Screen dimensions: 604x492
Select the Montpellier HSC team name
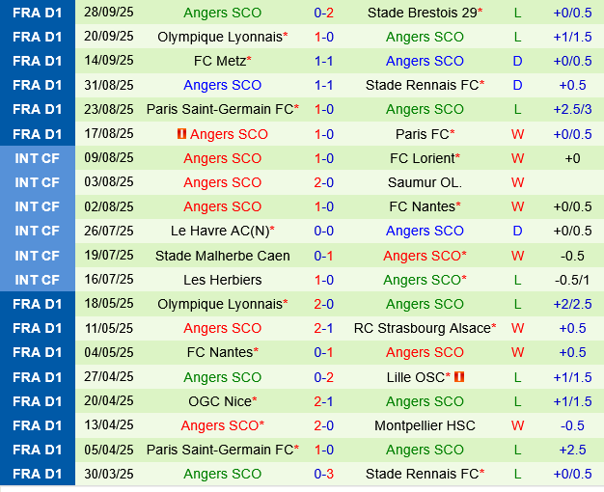(x=425, y=425)
